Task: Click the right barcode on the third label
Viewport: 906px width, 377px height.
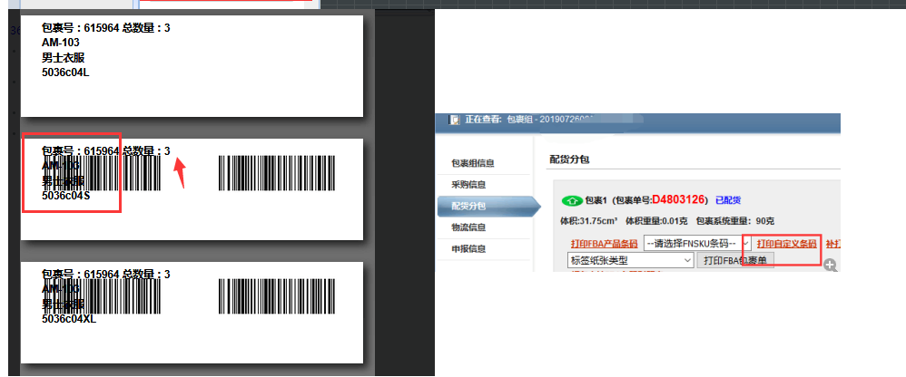Action: click(277, 296)
